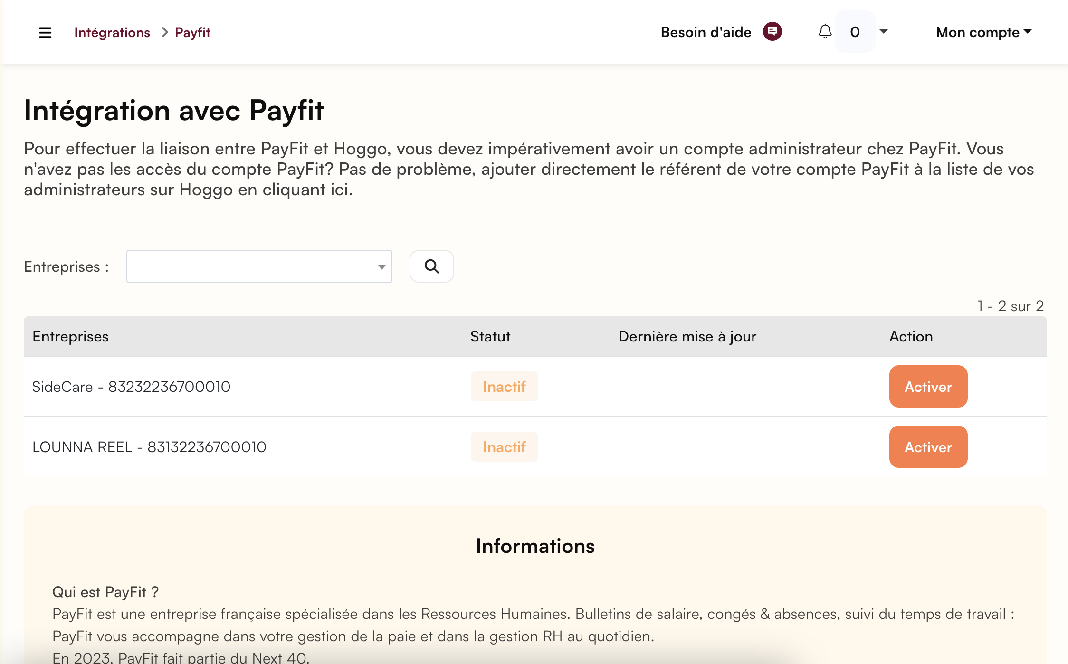This screenshot has width=1068, height=664.
Task: Open the Entreprises combo box
Action: pos(259,266)
